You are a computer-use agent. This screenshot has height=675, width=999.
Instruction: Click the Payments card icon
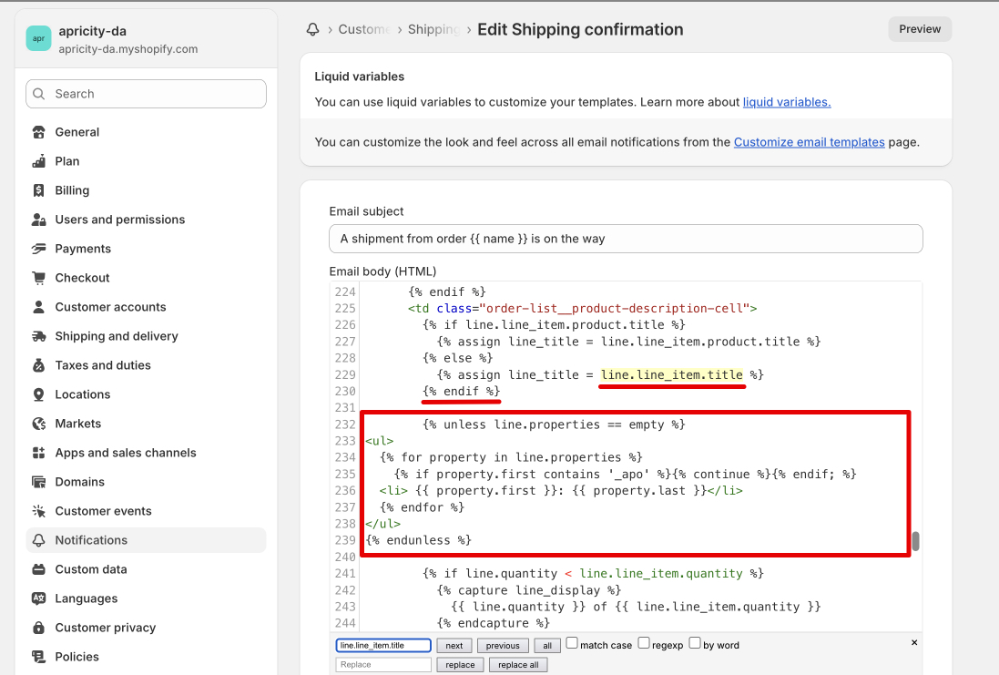(x=38, y=249)
